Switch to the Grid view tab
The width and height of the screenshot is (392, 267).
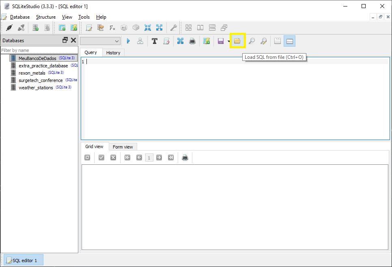click(x=94, y=146)
